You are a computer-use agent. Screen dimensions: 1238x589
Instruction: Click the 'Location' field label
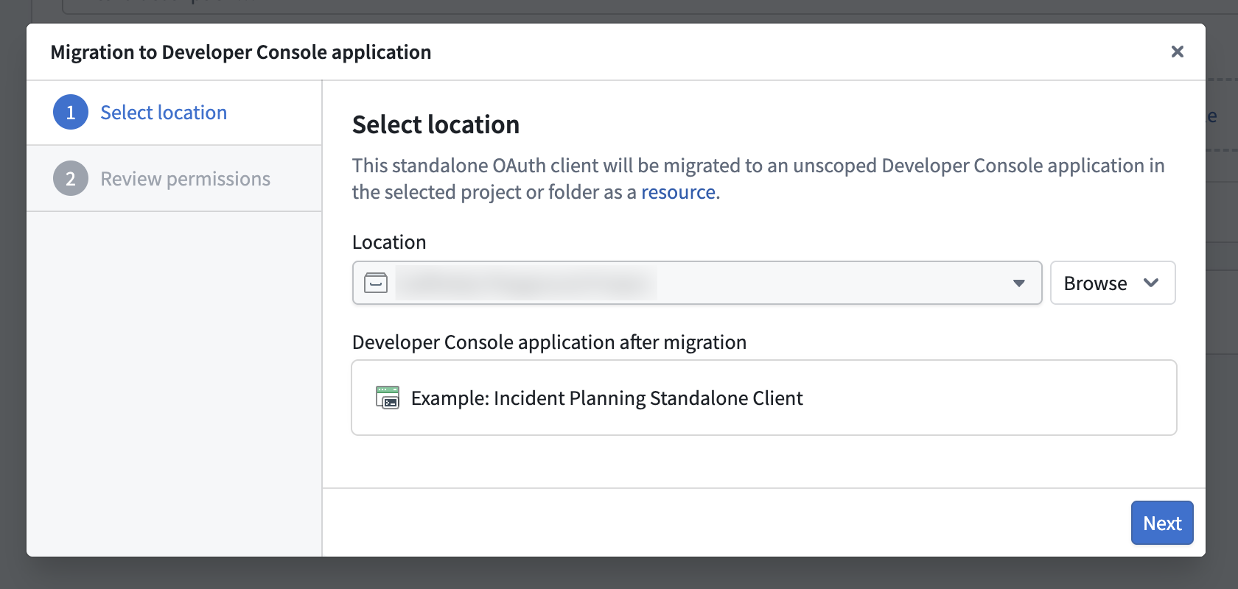pyautogui.click(x=389, y=242)
